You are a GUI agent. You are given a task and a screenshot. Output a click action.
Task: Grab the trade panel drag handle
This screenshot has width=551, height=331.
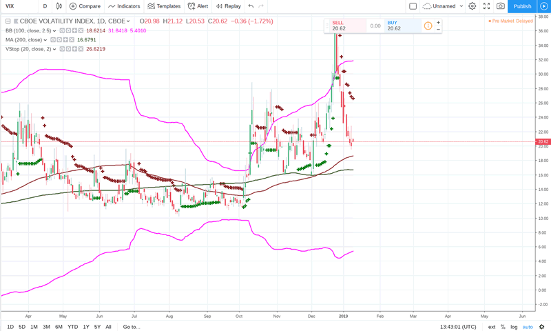326,26
